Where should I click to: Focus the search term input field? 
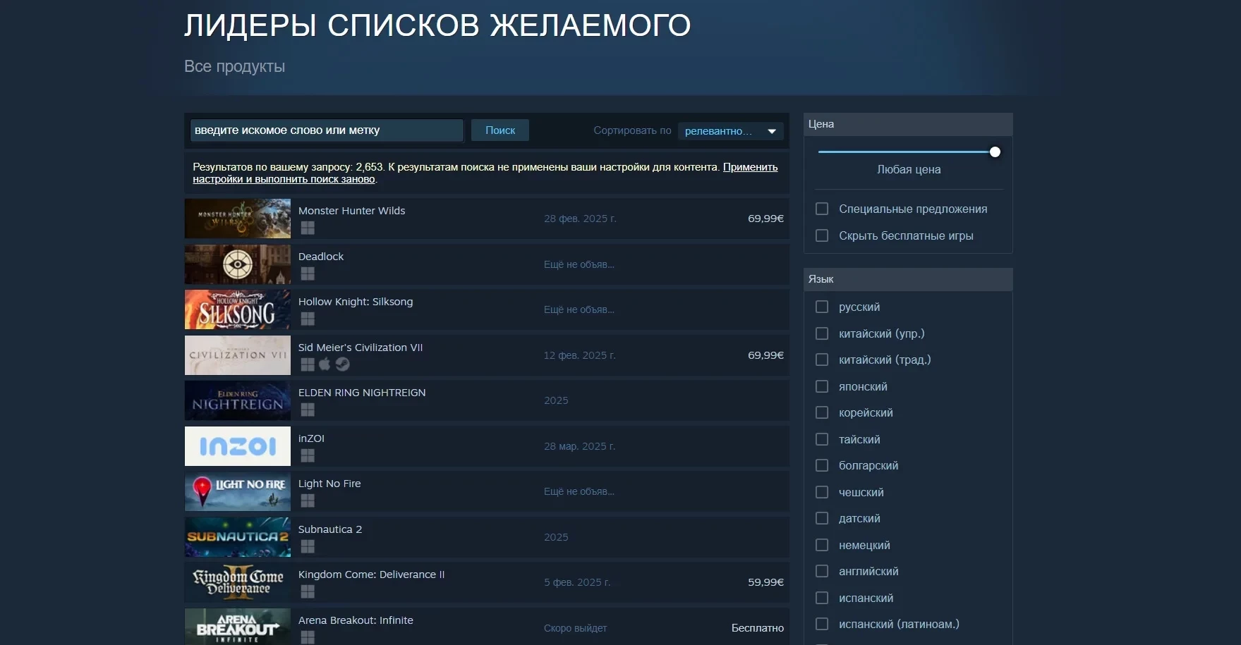click(x=326, y=130)
